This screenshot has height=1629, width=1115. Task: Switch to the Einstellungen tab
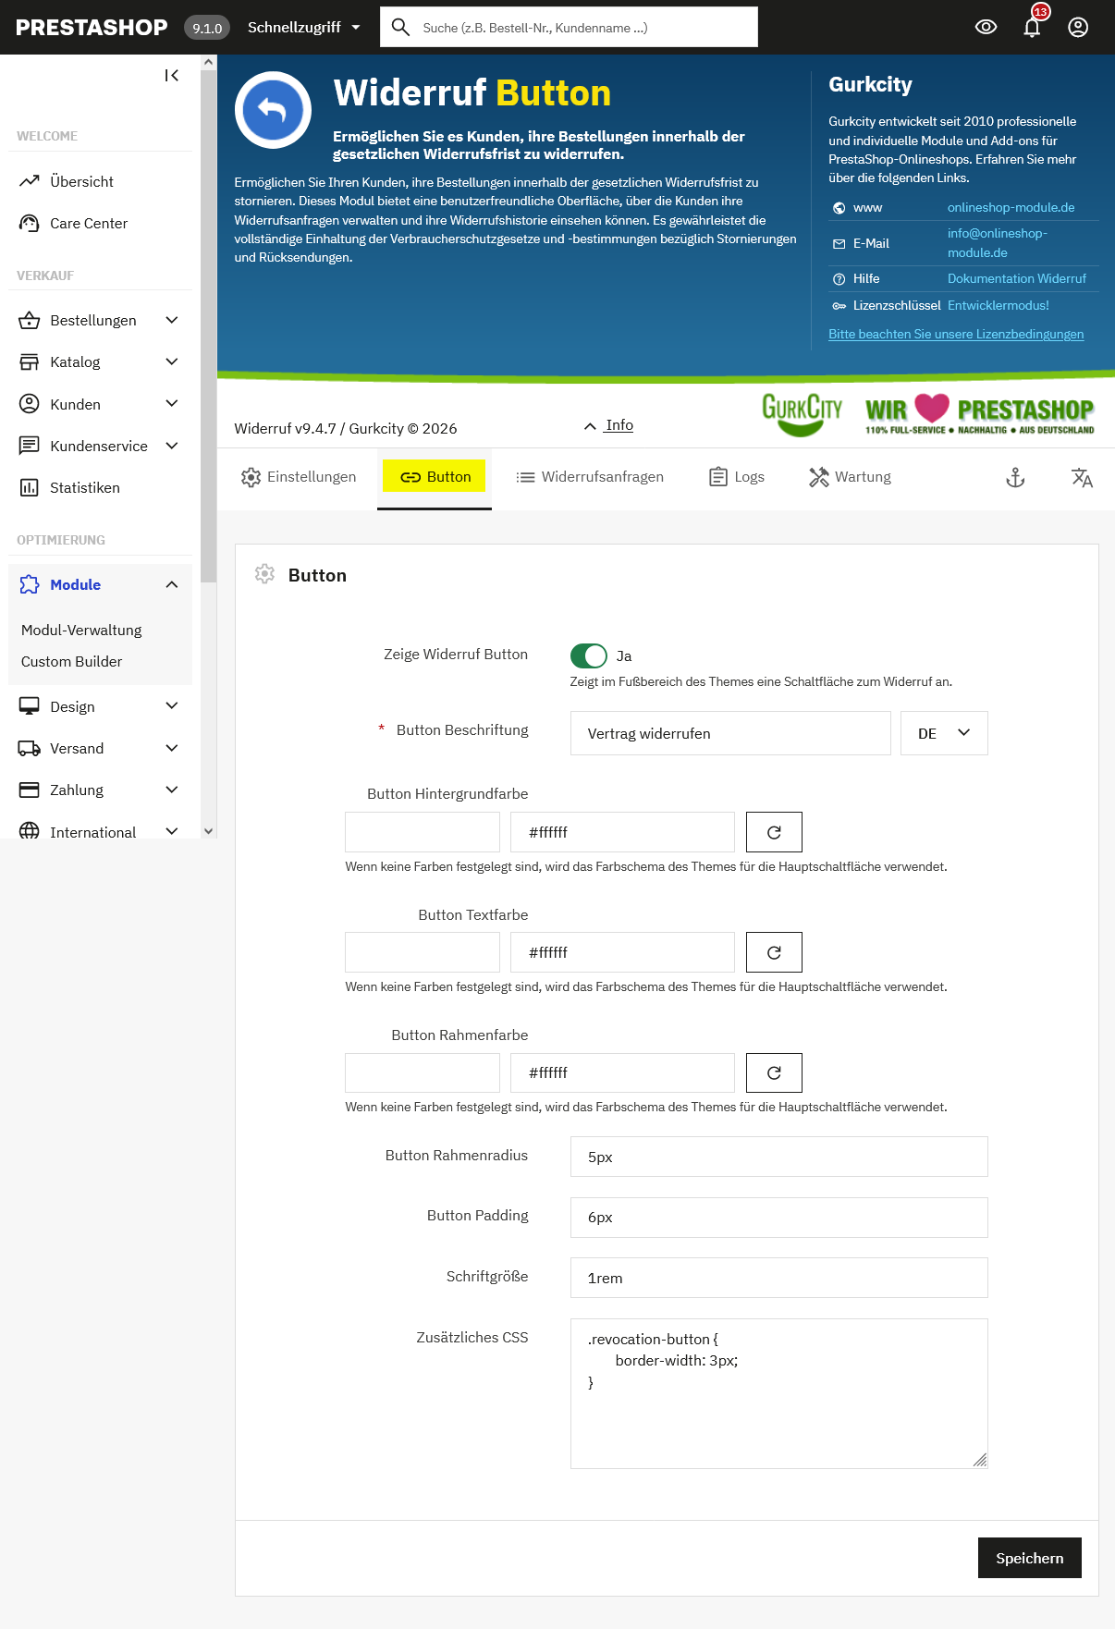299,477
